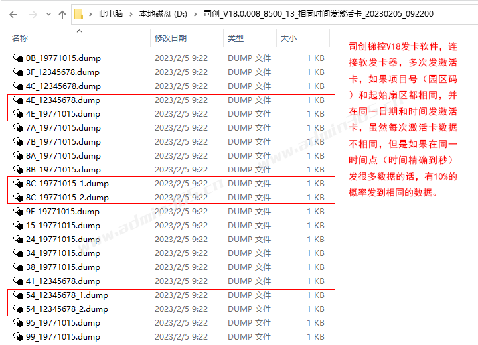Click file name 99_19771015.dump
Viewport: 478px width, 345px height.
tap(63, 337)
